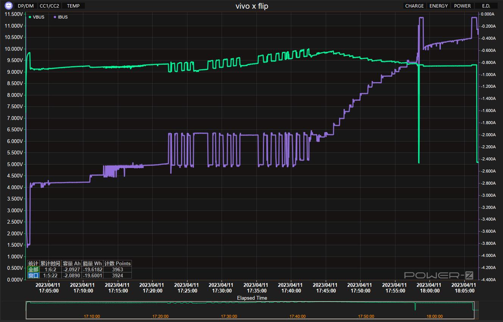This screenshot has width=503, height=322.
Task: Click left edge handle of overview range selector
Action: [26, 310]
